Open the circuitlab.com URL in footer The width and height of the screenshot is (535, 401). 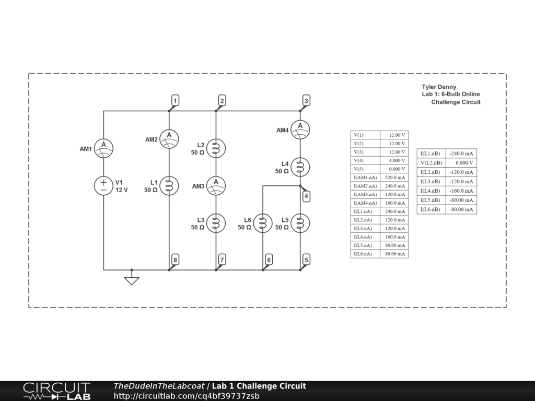point(187,396)
